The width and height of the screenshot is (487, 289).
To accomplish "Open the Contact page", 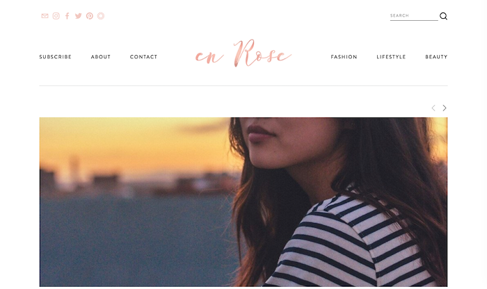I will [x=143, y=57].
